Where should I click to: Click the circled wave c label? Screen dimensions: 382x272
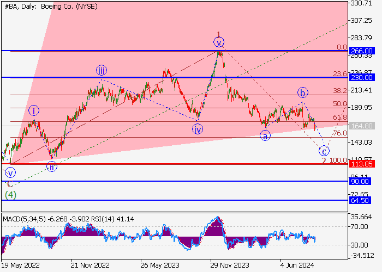tap(324, 151)
